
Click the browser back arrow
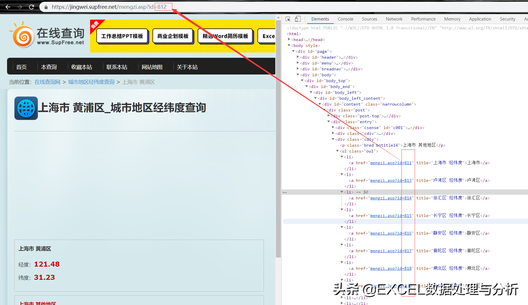[8, 7]
